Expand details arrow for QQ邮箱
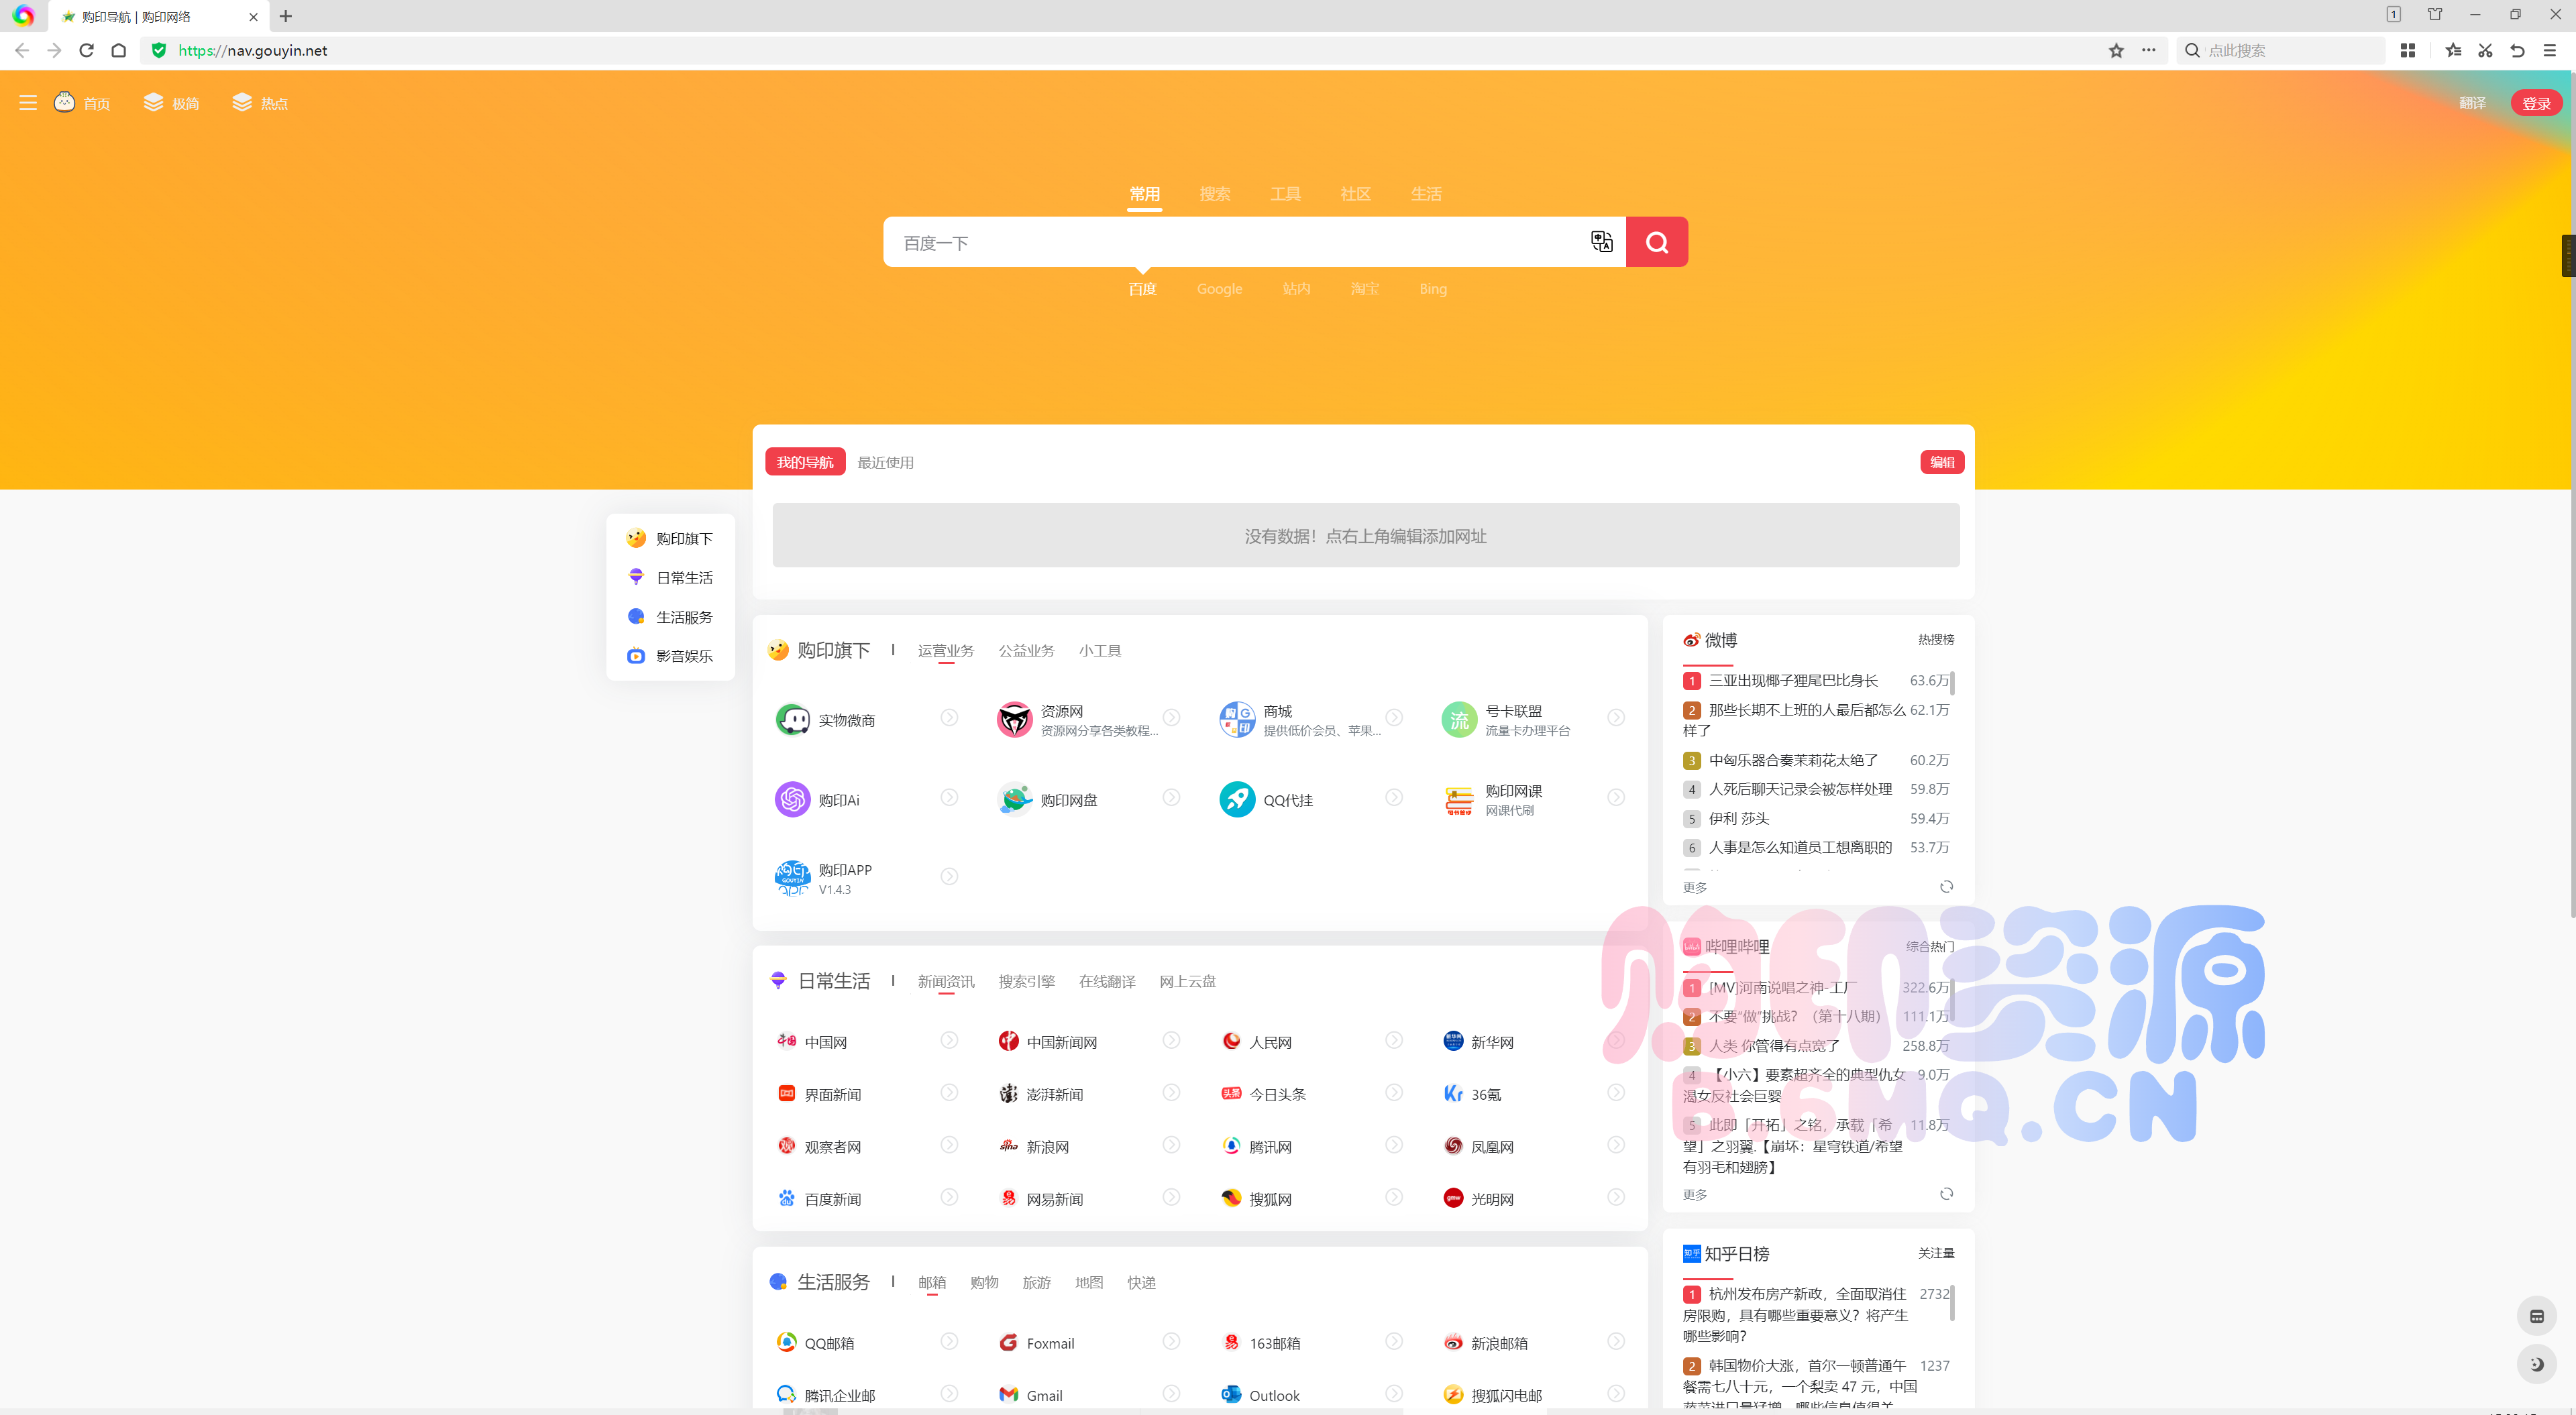Viewport: 2576px width, 1415px height. 949,1341
